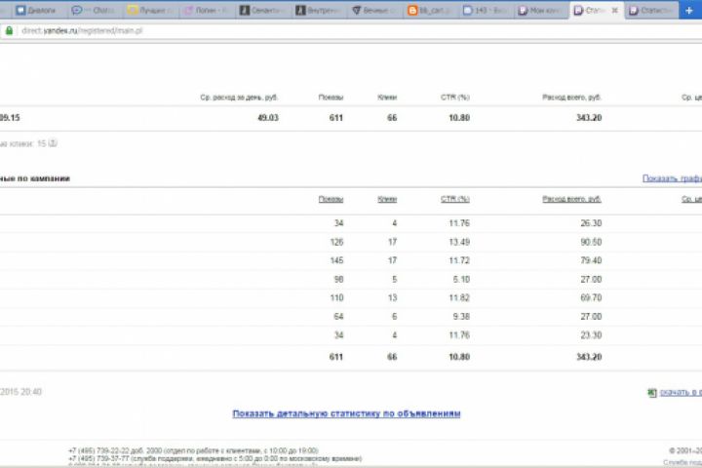Click the 2015 20:40 timestamp text

coord(20,392)
